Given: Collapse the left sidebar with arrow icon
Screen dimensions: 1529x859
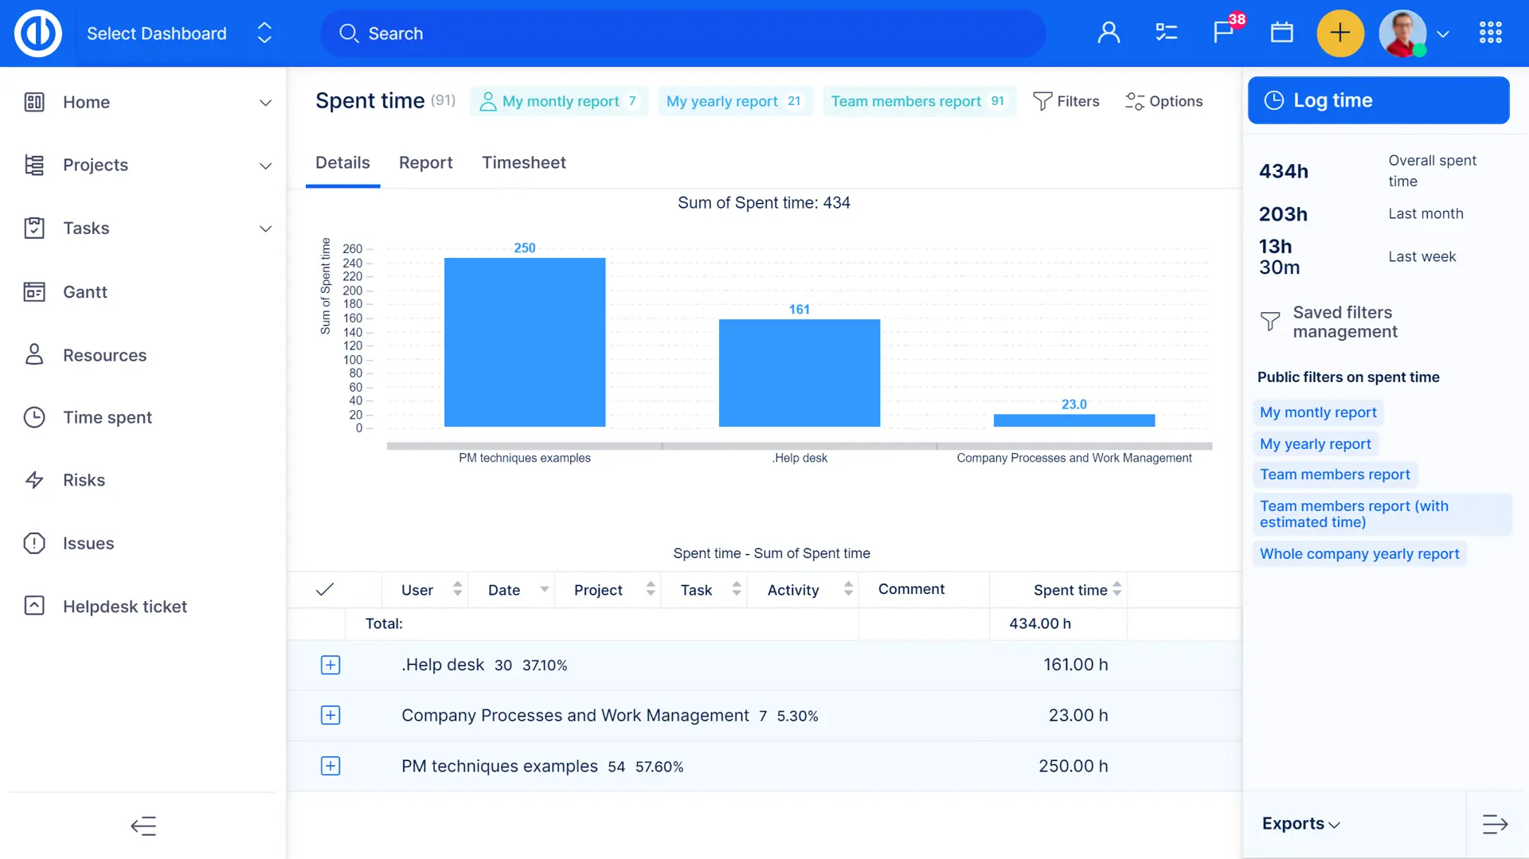Looking at the screenshot, I should 143,826.
